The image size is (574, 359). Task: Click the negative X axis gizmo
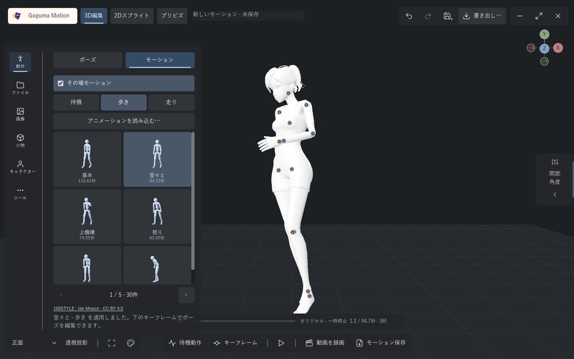coord(531,48)
